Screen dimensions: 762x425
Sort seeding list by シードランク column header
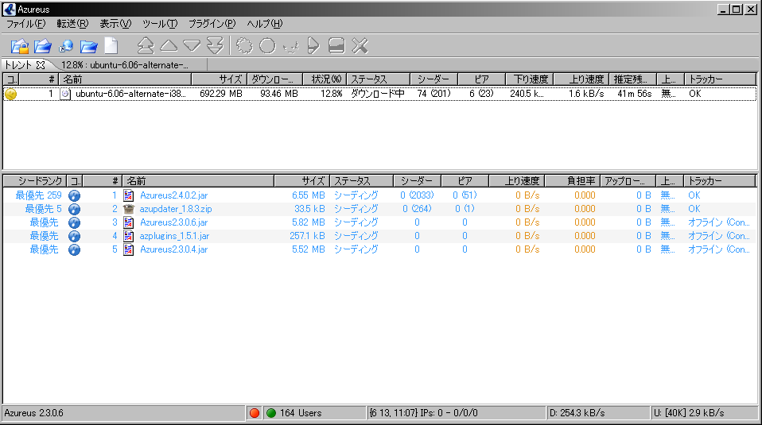point(33,181)
